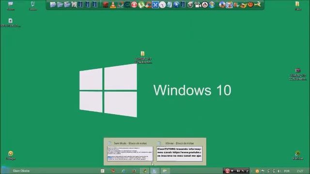Click the blue cursor arrow icon in dock

coord(176,5)
